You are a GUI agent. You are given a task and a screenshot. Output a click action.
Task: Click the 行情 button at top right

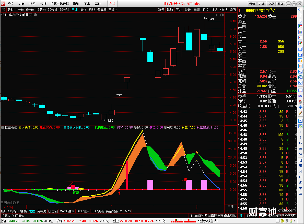[252, 4]
